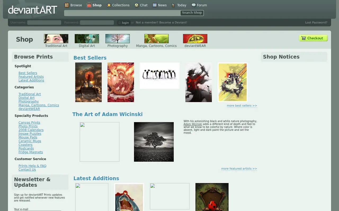Click the Browse nav icon
The height and width of the screenshot is (211, 339).
click(x=67, y=5)
